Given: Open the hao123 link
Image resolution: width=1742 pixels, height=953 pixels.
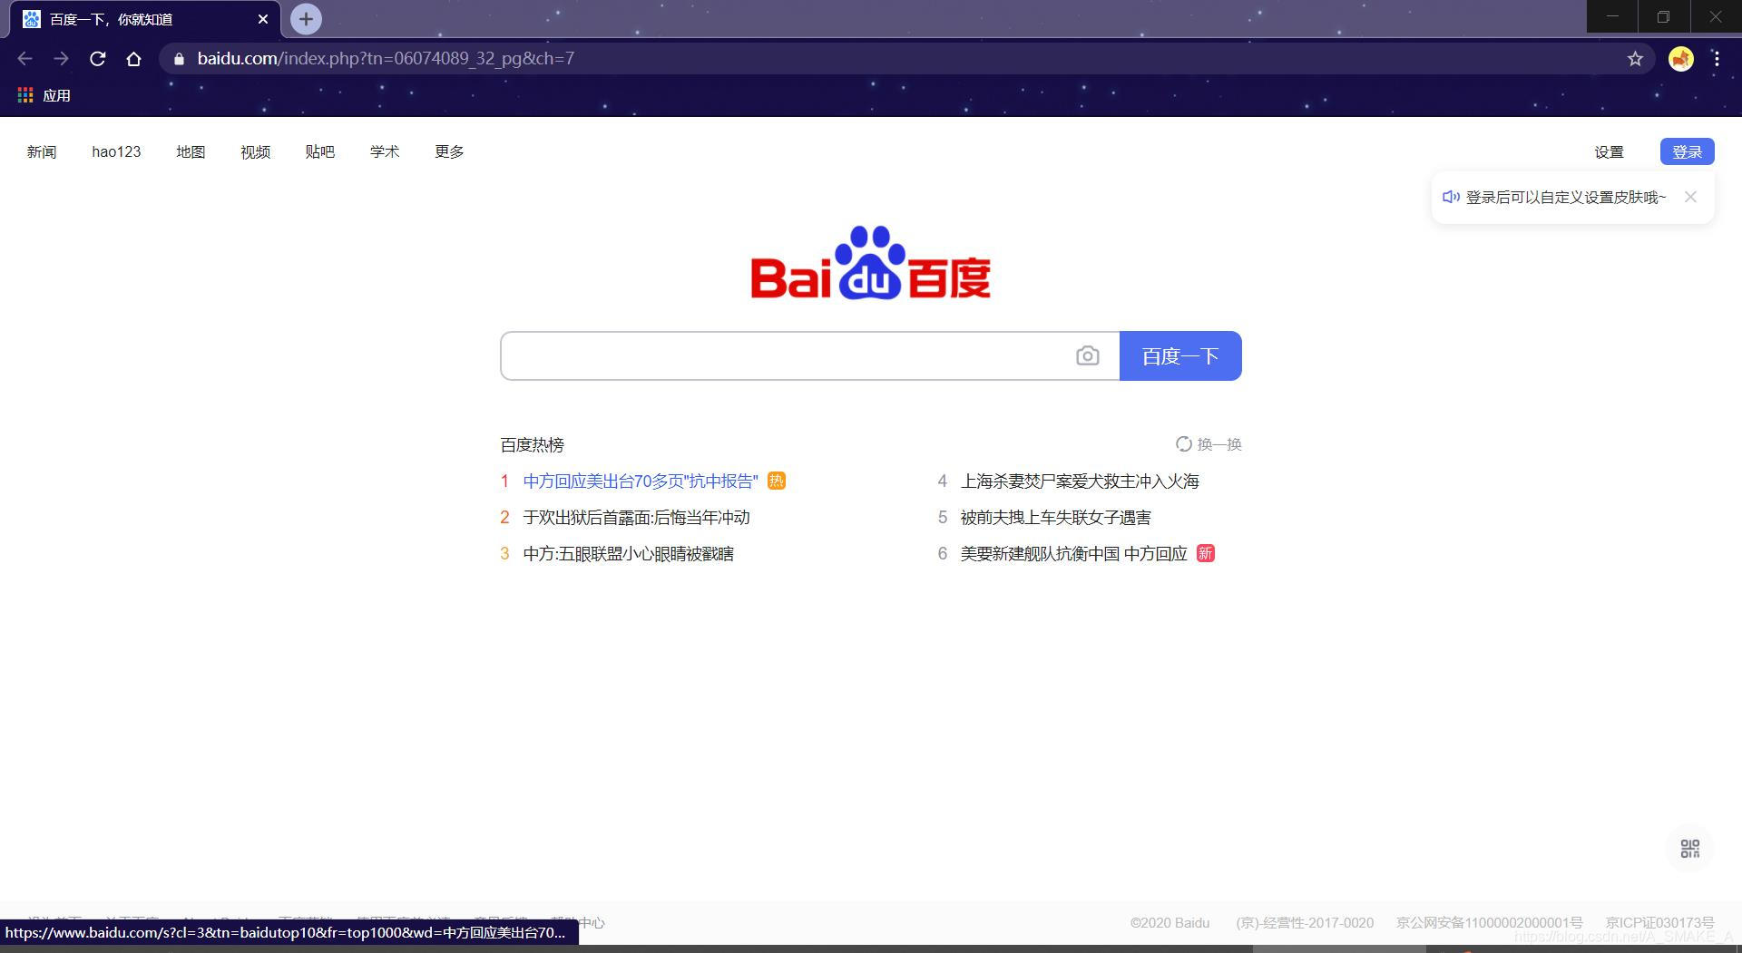Looking at the screenshot, I should pos(116,151).
